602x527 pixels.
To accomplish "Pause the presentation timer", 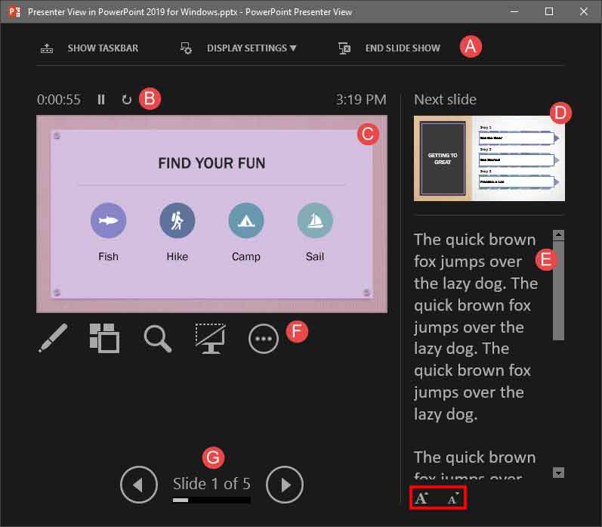I will coord(101,99).
